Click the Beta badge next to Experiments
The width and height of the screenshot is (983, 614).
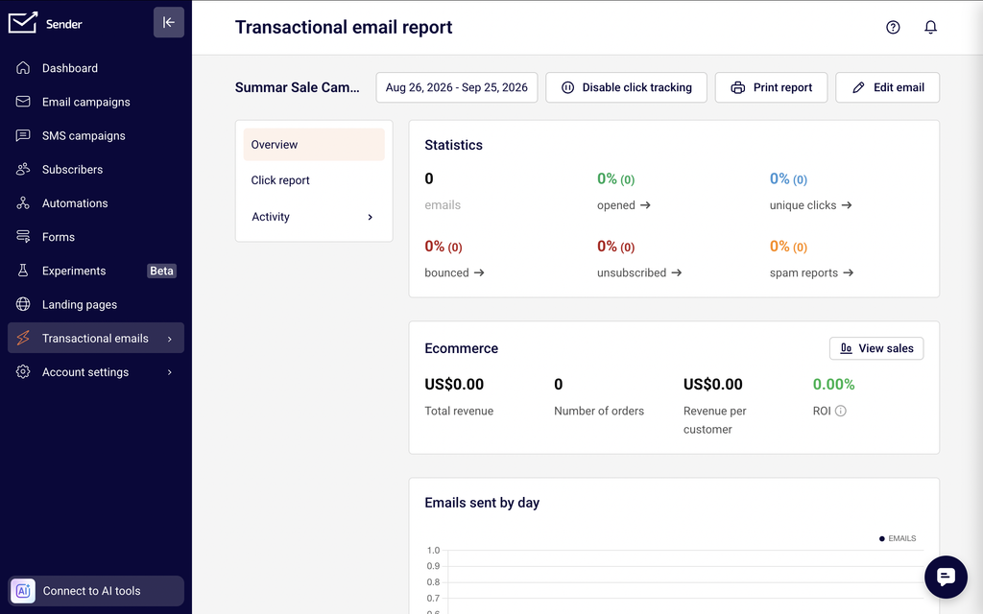[x=161, y=271]
